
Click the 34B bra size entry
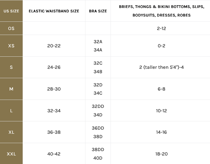(98, 72)
